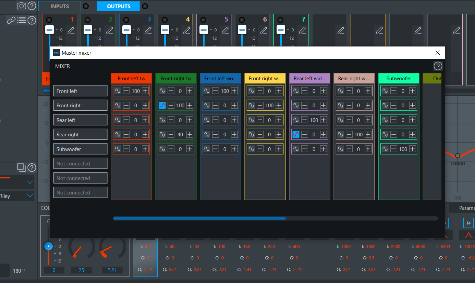
Task: Switch to the INPUTS tab
Action: tap(59, 6)
